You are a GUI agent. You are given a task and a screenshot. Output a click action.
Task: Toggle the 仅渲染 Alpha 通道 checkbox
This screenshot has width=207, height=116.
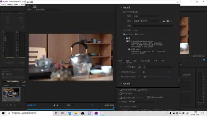[148, 97]
